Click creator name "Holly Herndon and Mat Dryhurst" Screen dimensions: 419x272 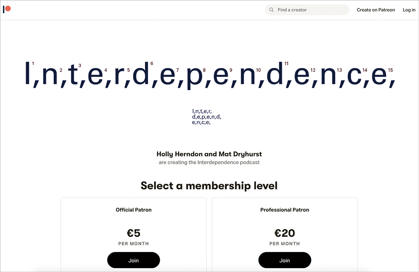point(209,154)
